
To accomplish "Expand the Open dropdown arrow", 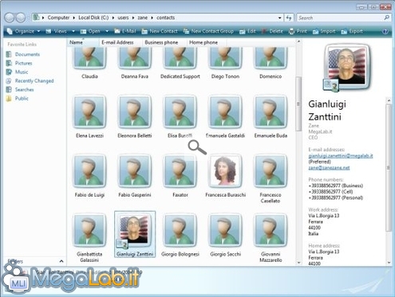I will (x=107, y=31).
